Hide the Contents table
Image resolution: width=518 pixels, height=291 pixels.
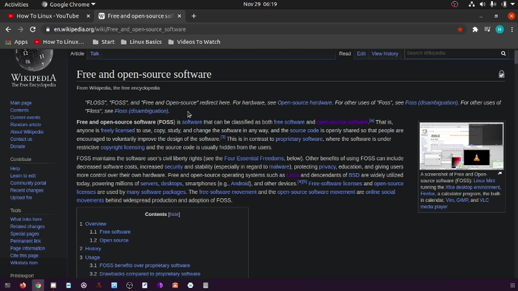(x=174, y=214)
